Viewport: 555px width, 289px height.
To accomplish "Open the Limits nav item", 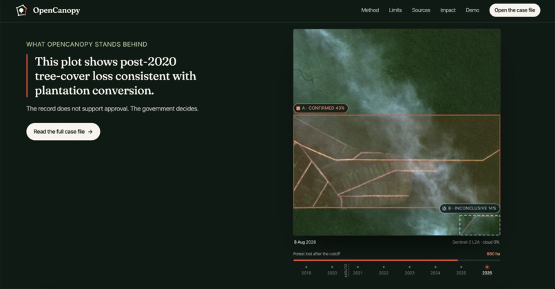I will 395,10.
